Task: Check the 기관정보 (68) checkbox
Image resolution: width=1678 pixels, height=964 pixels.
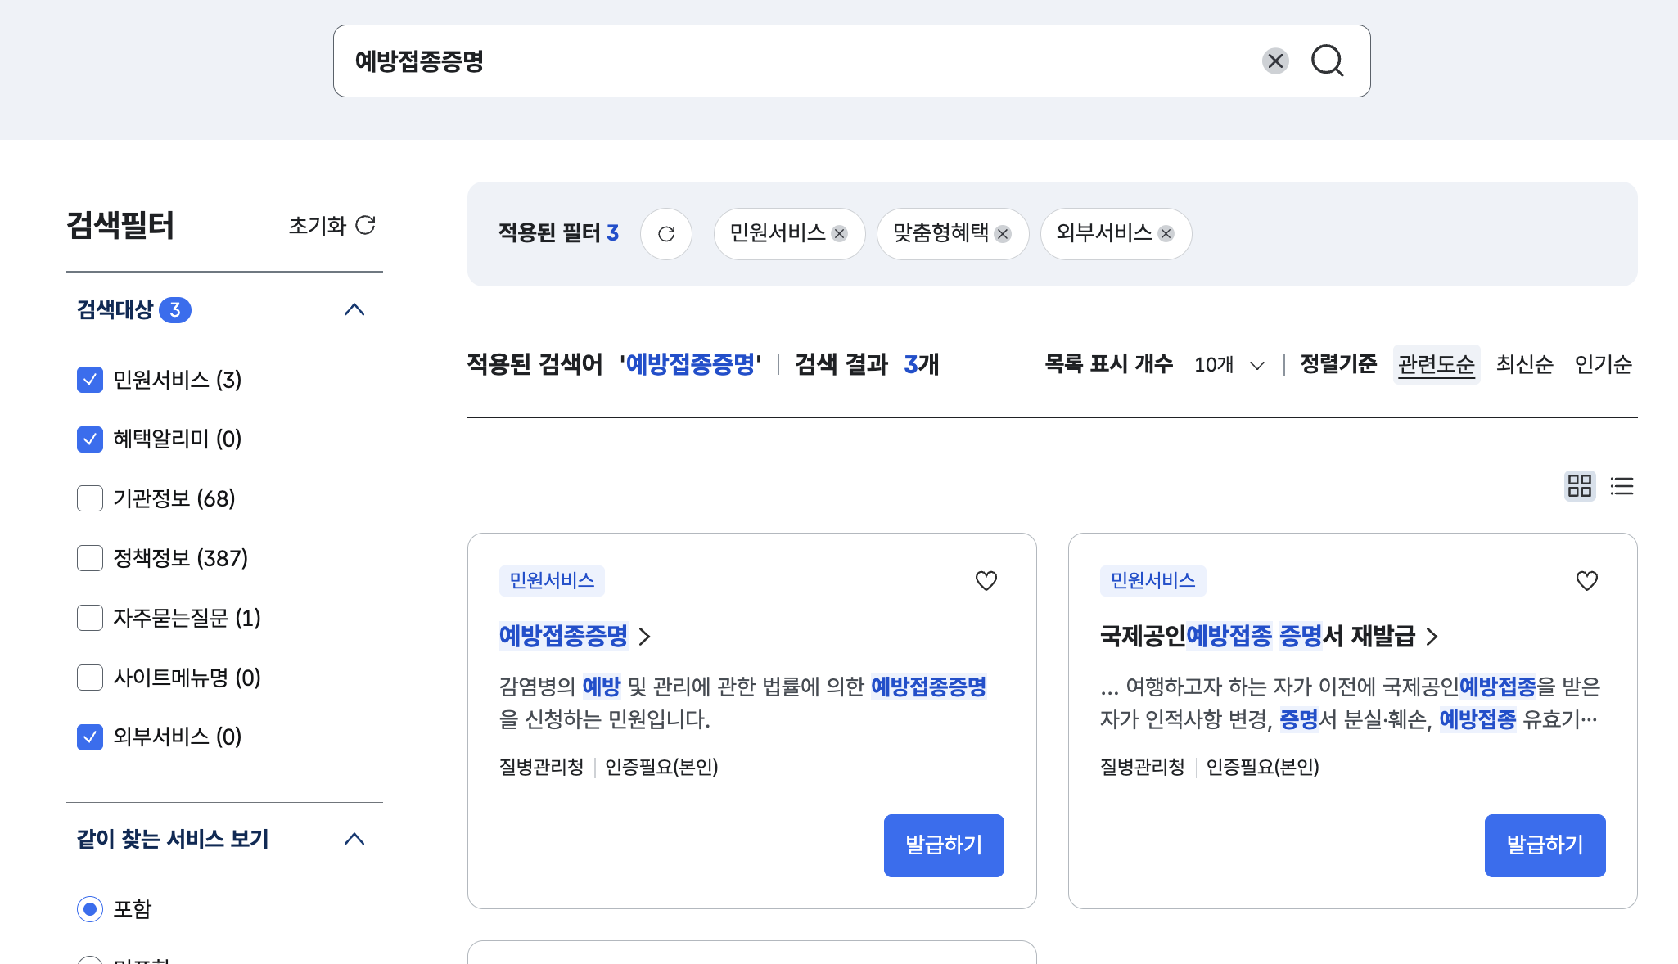Action: click(x=90, y=498)
